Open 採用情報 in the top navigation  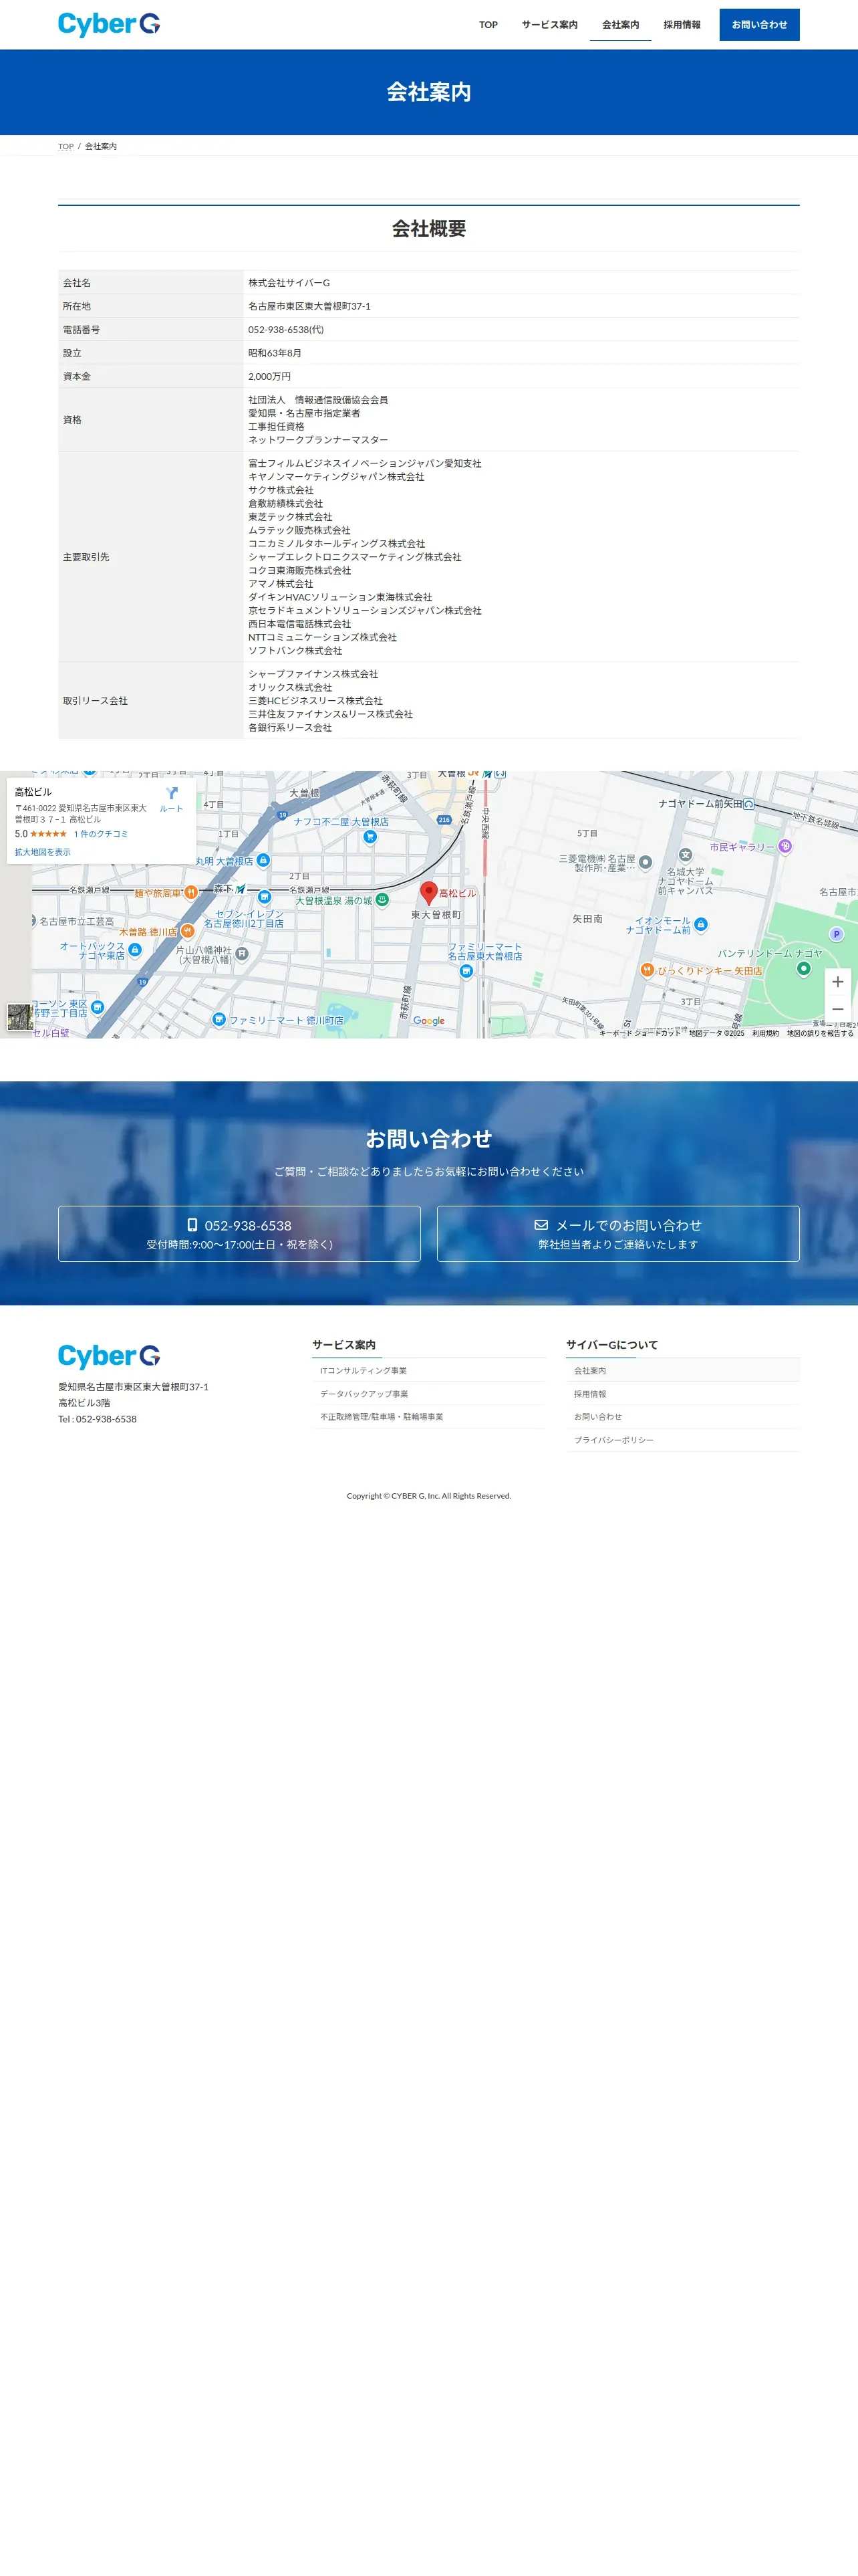pos(681,25)
